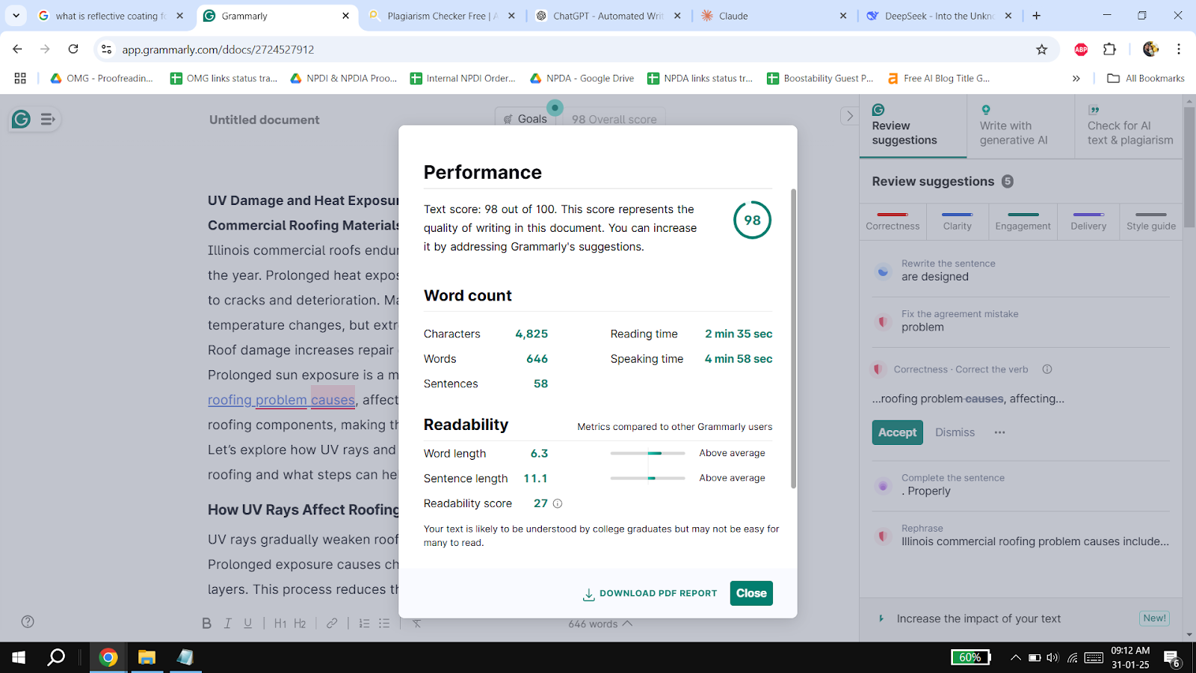The height and width of the screenshot is (673, 1196).
Task: Open the Windows Start menu
Action: [19, 657]
